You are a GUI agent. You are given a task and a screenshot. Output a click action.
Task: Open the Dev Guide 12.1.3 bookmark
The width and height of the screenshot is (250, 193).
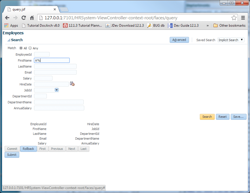point(184,26)
